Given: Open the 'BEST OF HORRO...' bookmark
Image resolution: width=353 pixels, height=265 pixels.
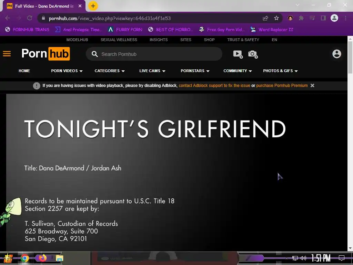Looking at the screenshot, I should 171,30.
